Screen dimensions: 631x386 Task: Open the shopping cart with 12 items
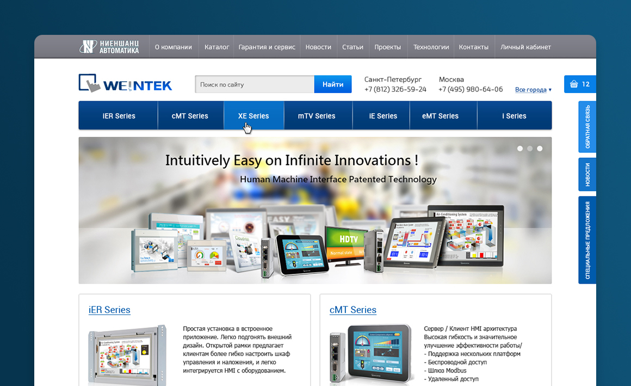(580, 84)
